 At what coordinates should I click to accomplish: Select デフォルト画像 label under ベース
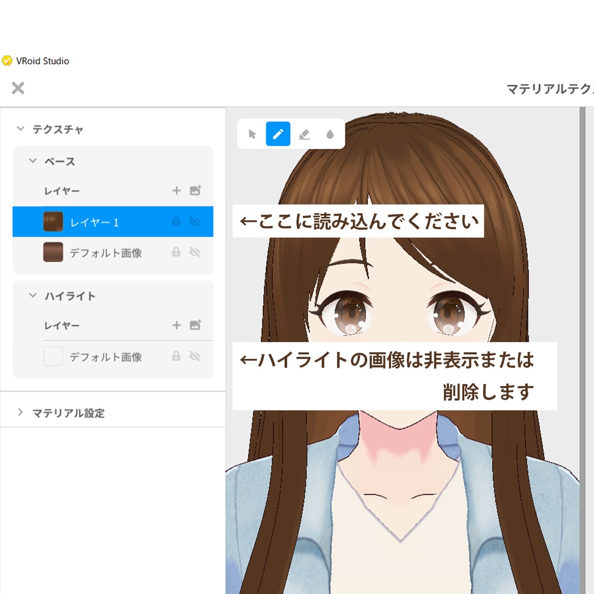coord(106,253)
